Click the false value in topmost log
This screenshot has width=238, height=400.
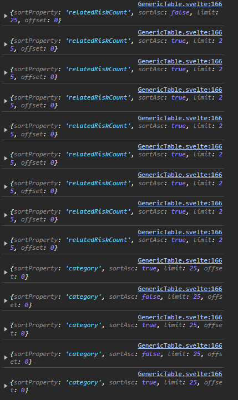pyautogui.click(x=180, y=12)
